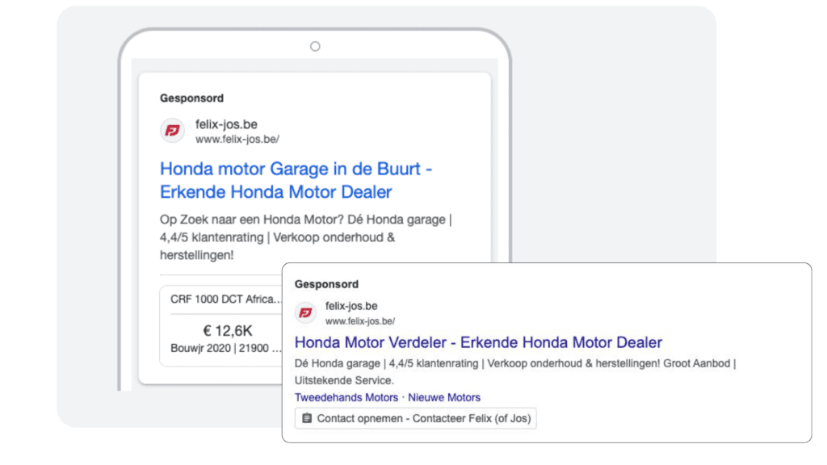Select the CRF 1000 DCT Africa product card
The image size is (827, 465).
(221, 326)
